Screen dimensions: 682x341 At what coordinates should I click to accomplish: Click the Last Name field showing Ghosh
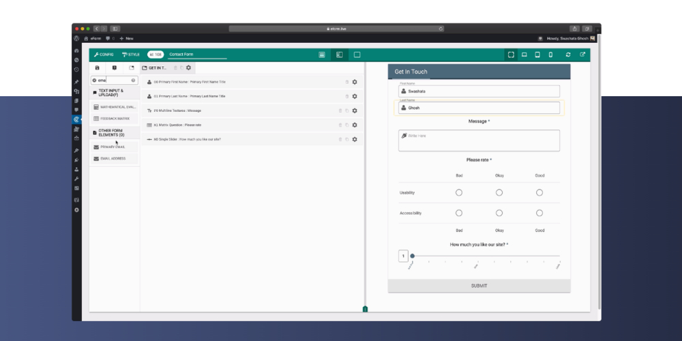(x=479, y=108)
